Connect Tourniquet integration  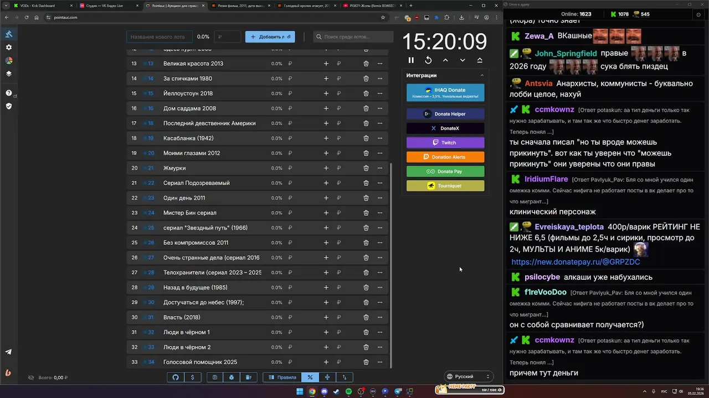[445, 186]
